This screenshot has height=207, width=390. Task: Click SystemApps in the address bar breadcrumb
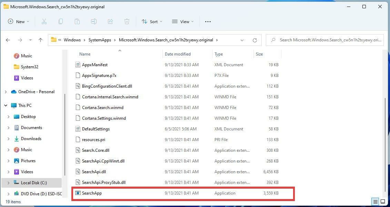click(x=100, y=40)
